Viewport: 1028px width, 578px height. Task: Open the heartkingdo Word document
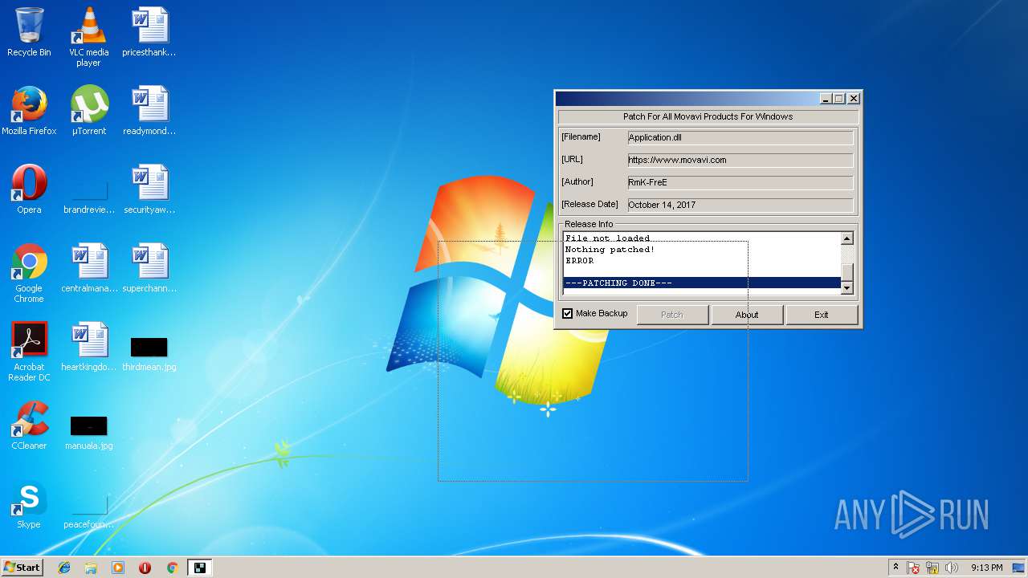click(88, 347)
